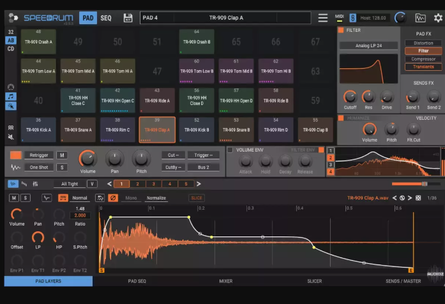The image size is (445, 304).
Task: Select the mixer sliders view icon
Action: coord(35,184)
